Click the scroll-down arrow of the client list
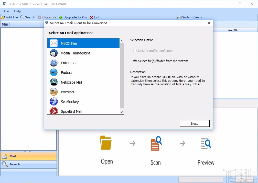The image size is (258, 183). tap(122, 111)
